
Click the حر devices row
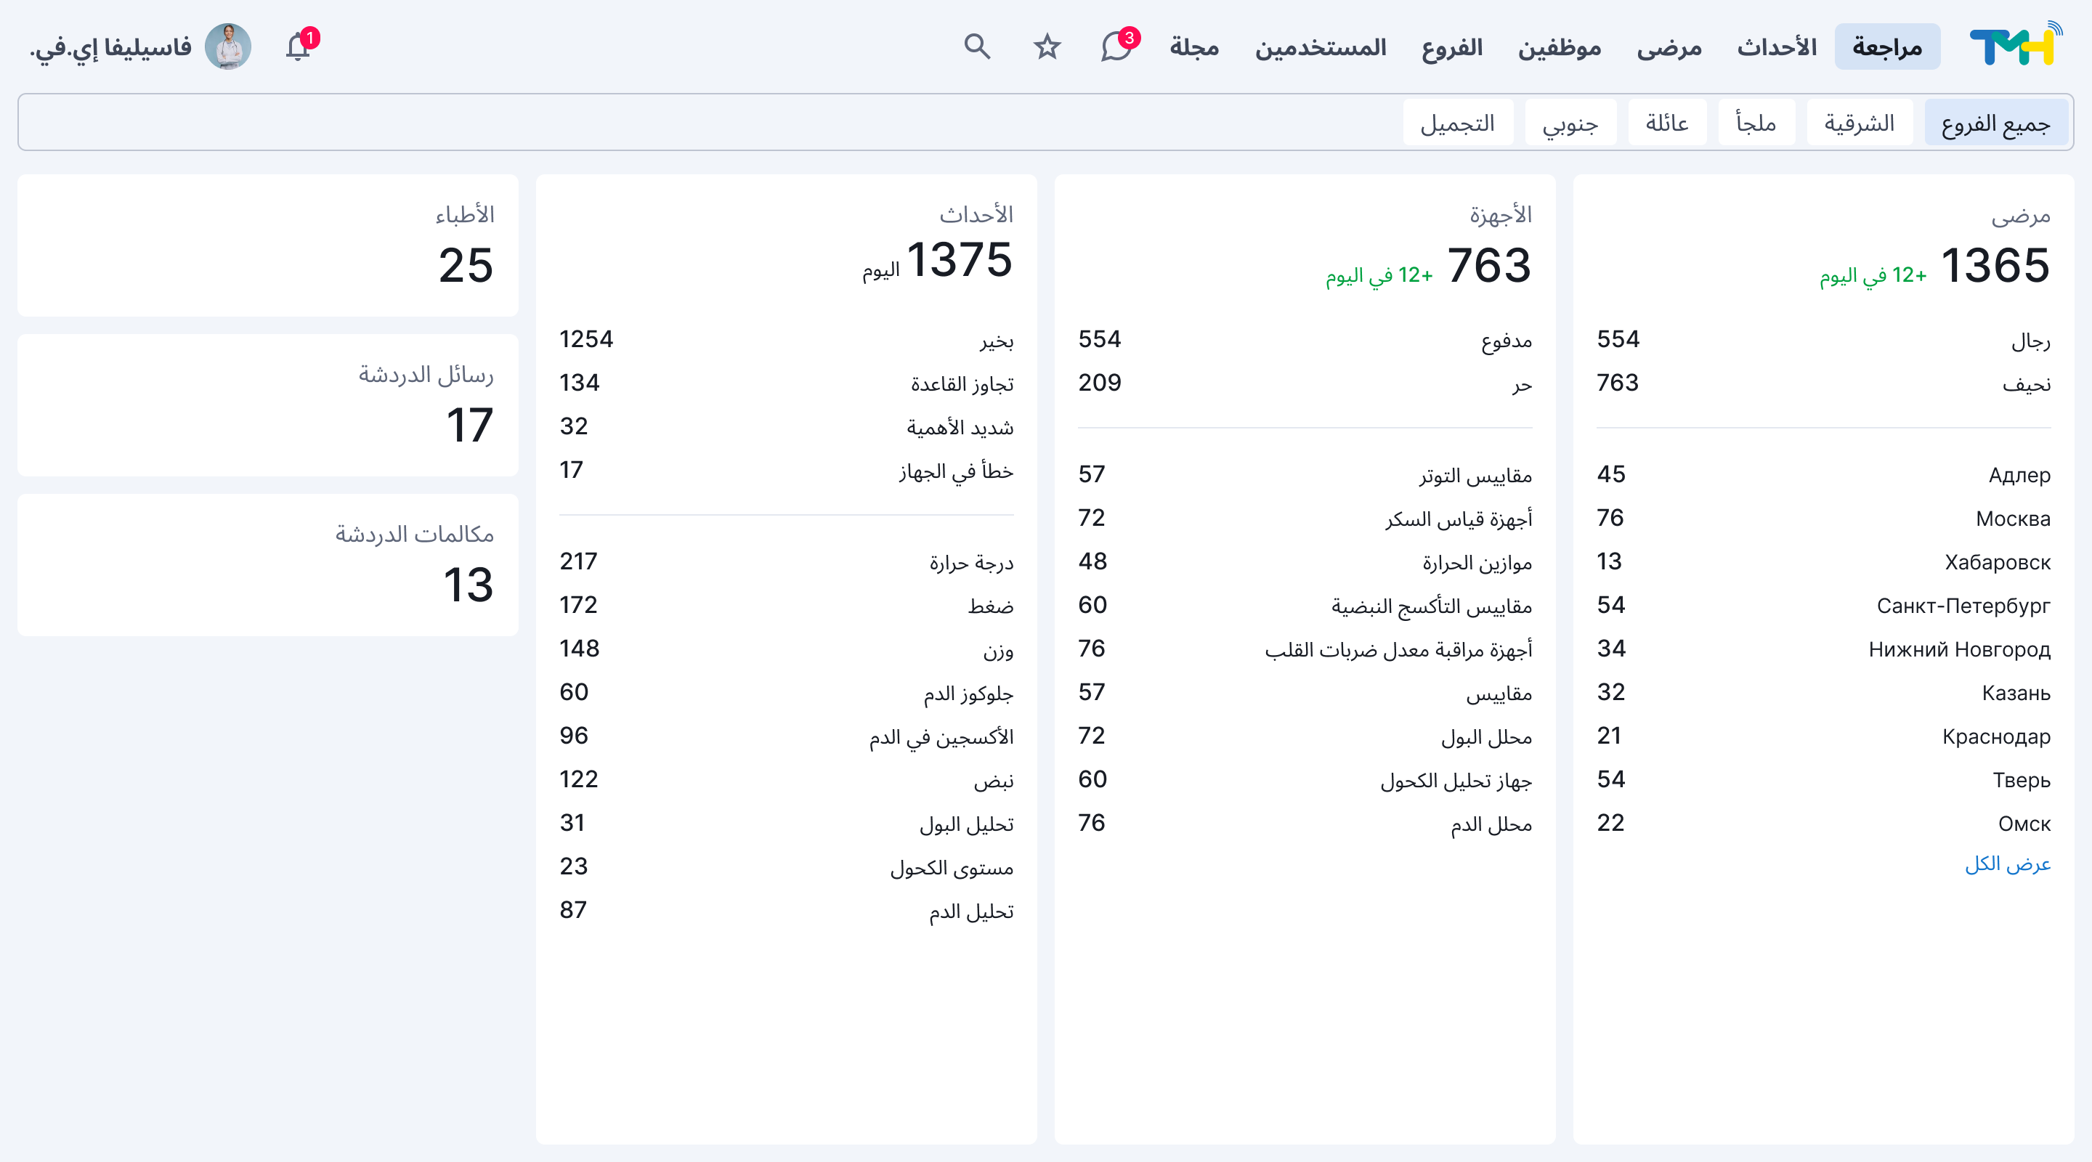(x=1305, y=383)
